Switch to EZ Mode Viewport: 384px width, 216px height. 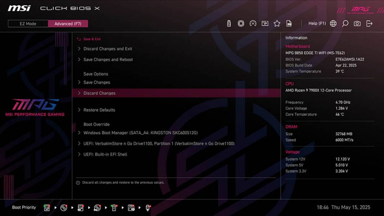[28, 24]
